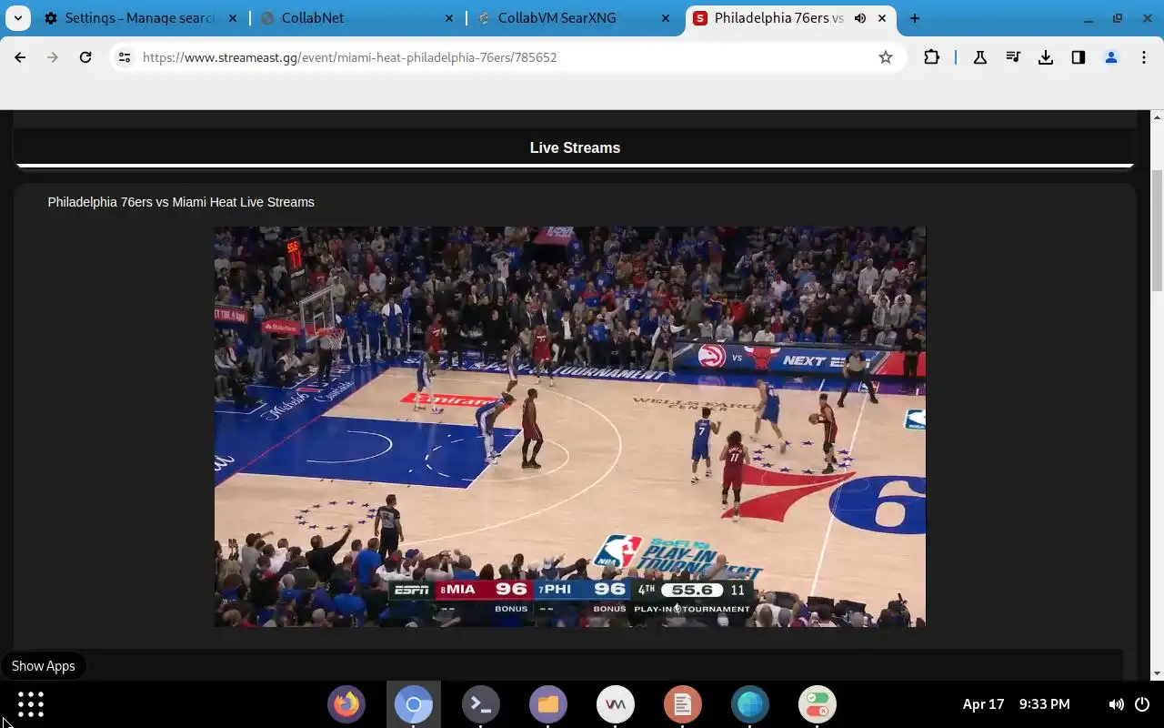Close the Philadelphia 76ers tab
The height and width of the screenshot is (728, 1164).
(x=882, y=18)
